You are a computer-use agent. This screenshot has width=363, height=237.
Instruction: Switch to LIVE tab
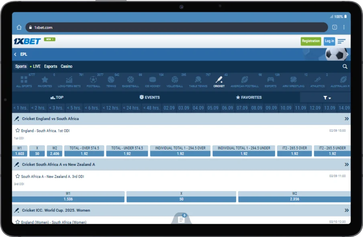(x=35, y=66)
